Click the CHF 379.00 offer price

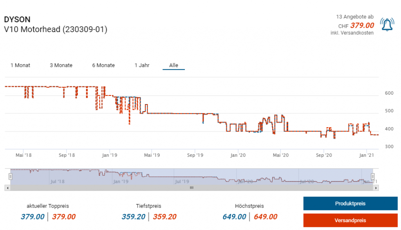[x=362, y=25]
